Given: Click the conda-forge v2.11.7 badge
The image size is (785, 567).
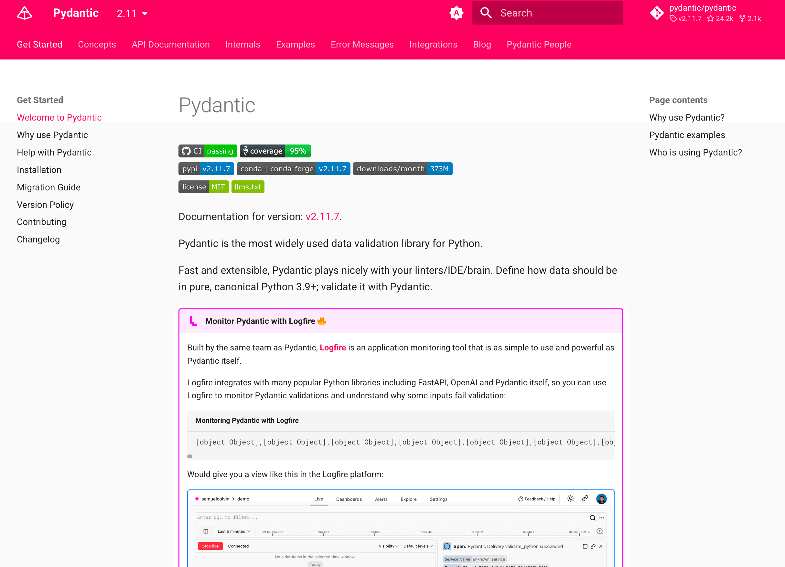Looking at the screenshot, I should point(294,169).
